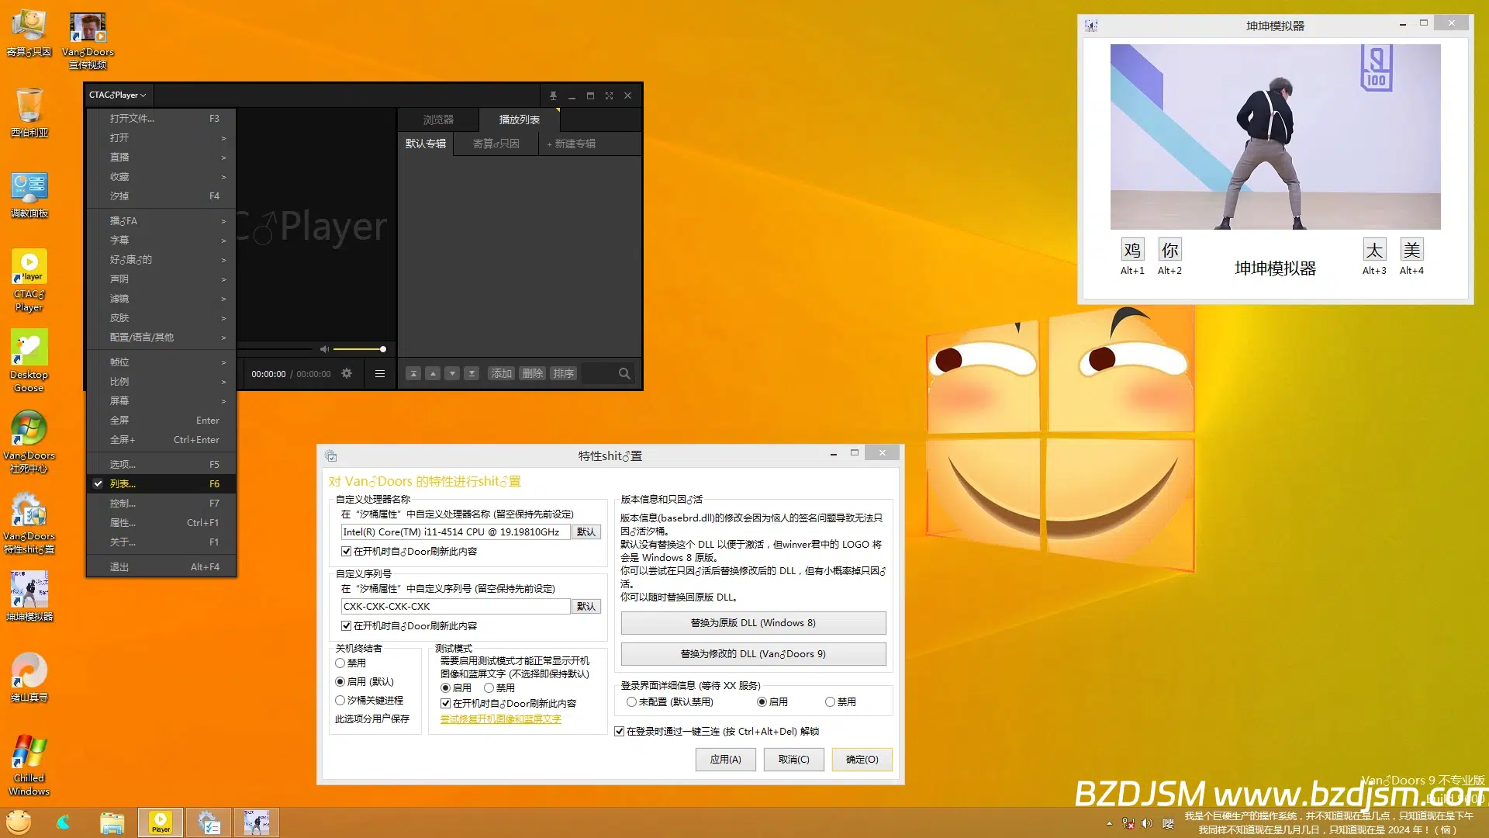Expand the 字幕 submenu

tap(161, 241)
